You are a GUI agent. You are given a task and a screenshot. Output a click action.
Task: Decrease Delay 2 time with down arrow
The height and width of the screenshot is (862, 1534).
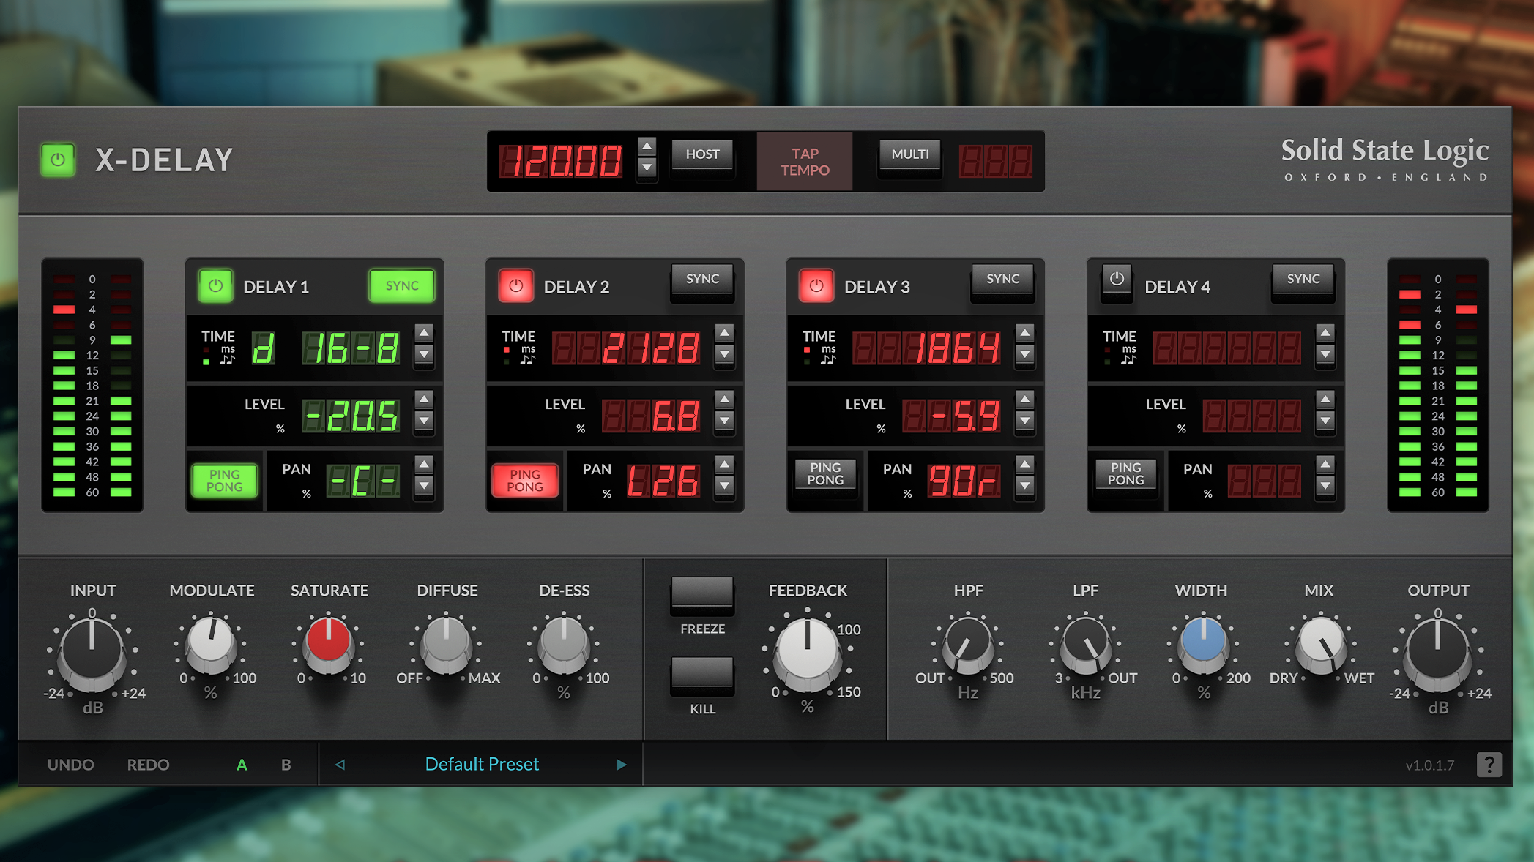click(x=724, y=355)
